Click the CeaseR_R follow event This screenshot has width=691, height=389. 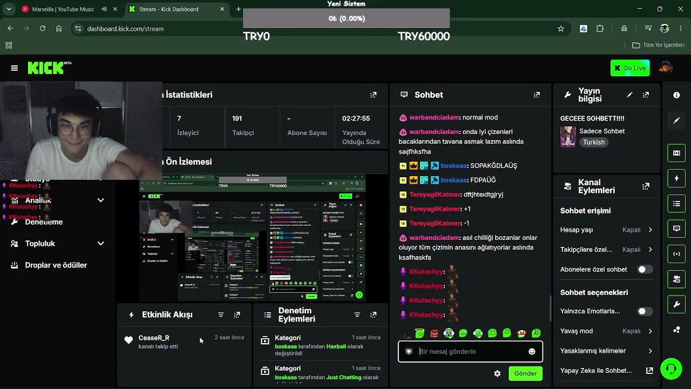click(x=185, y=342)
